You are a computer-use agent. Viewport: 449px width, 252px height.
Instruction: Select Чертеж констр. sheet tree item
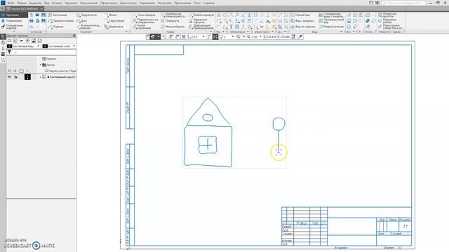(60, 71)
